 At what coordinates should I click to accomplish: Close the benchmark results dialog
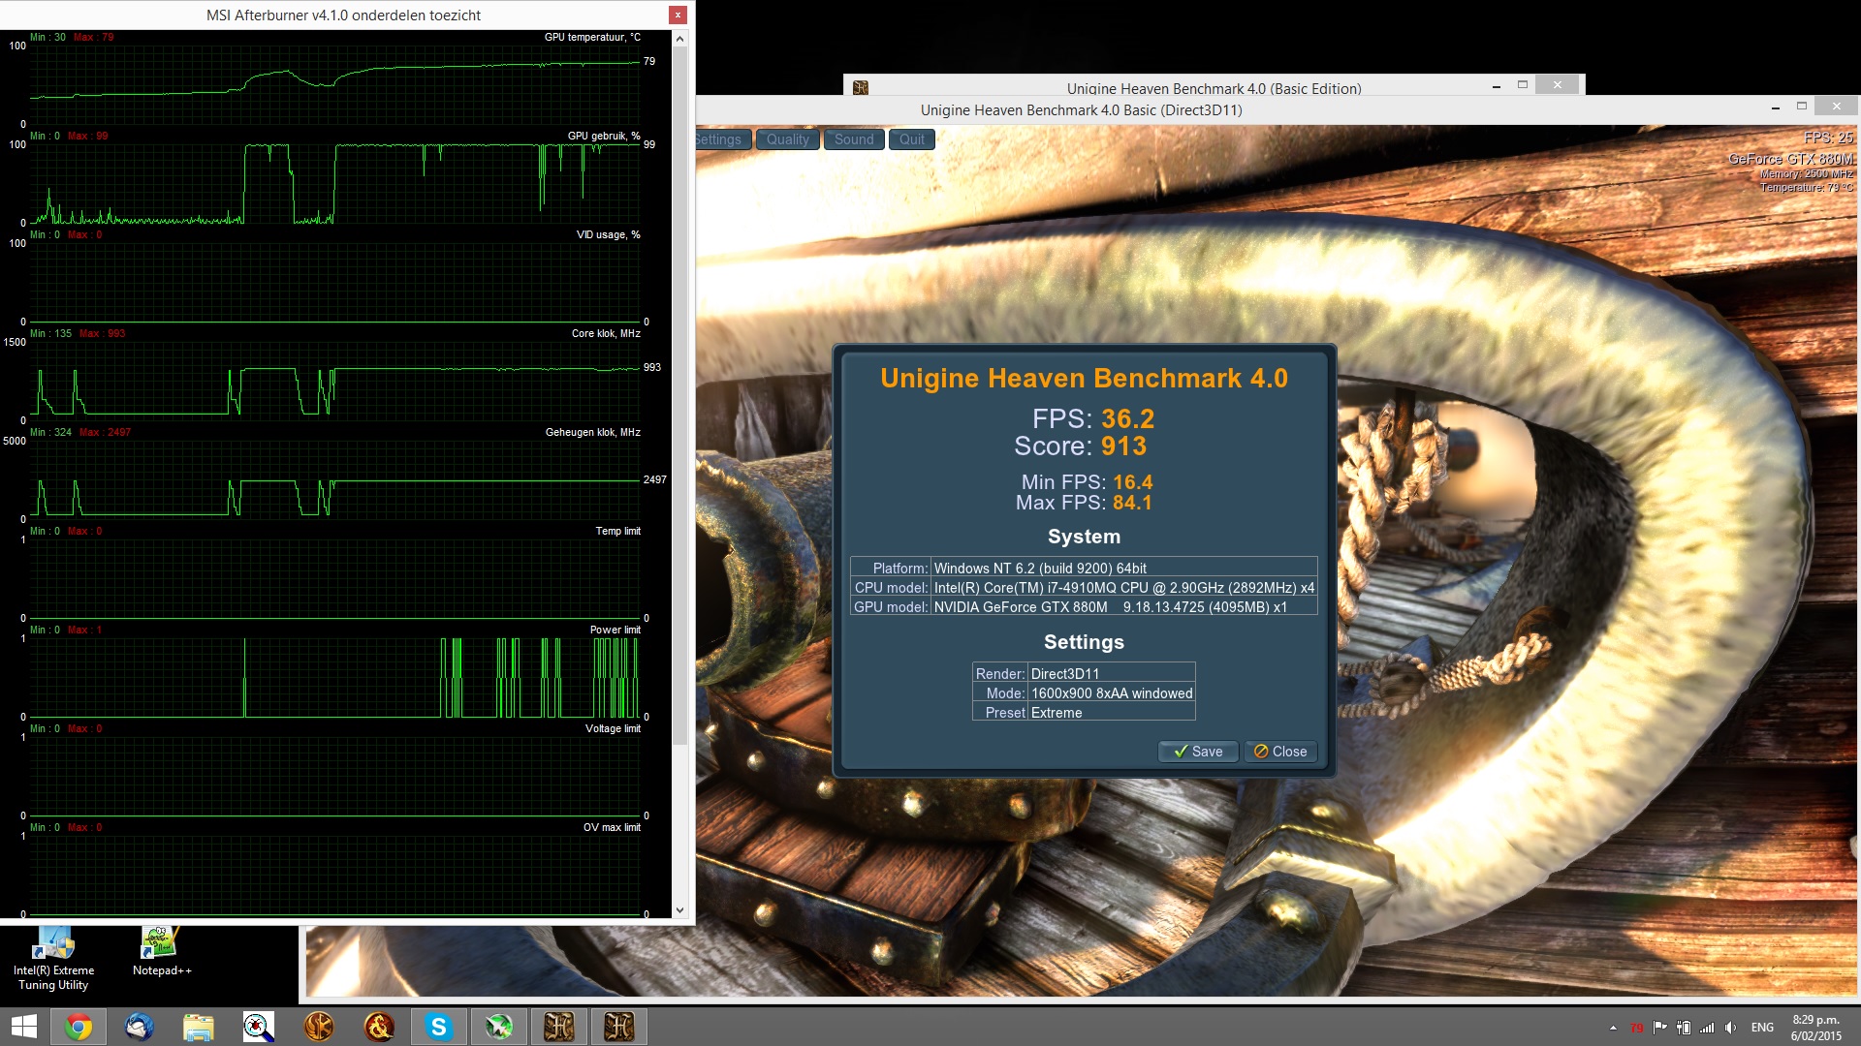coord(1280,752)
